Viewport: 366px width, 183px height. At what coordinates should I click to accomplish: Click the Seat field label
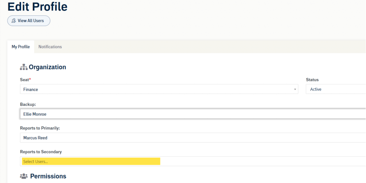coord(25,80)
